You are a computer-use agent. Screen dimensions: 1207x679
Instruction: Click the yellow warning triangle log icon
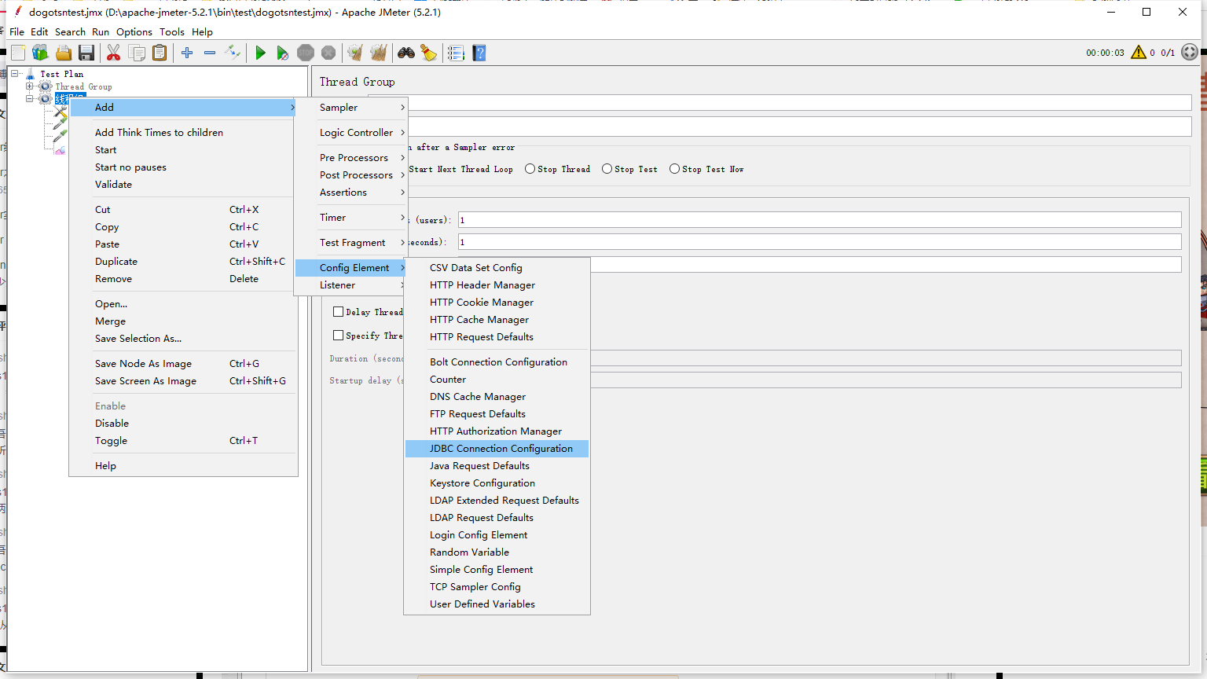pos(1139,53)
